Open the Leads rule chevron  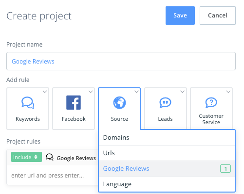point(182,92)
